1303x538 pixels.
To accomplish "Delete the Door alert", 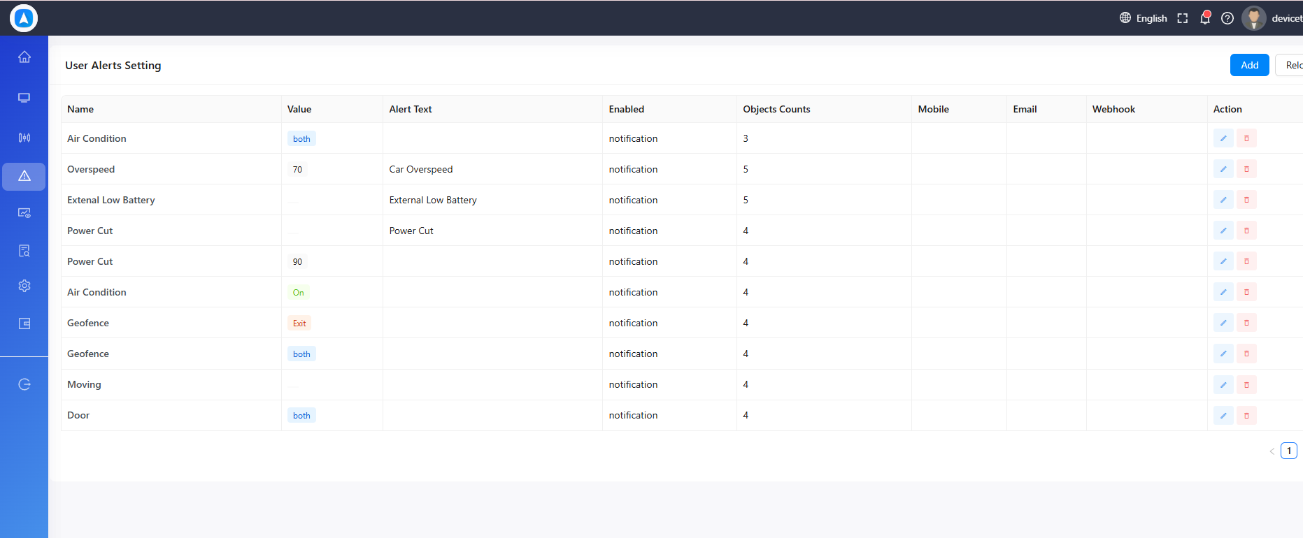I will coord(1246,415).
